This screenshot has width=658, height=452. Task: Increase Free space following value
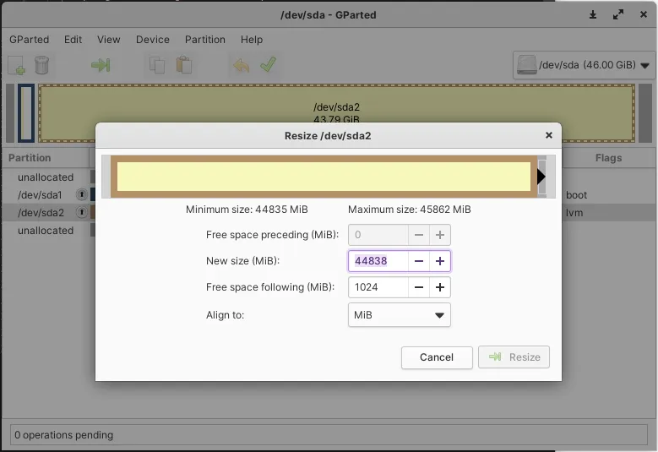point(440,287)
